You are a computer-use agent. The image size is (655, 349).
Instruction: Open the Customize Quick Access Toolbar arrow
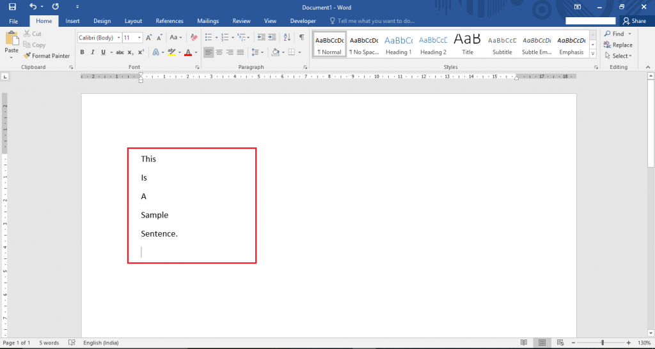pos(77,7)
